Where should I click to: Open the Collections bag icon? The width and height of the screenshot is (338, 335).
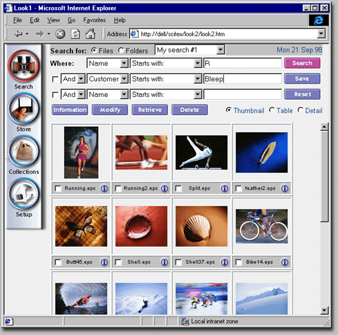[24, 151]
